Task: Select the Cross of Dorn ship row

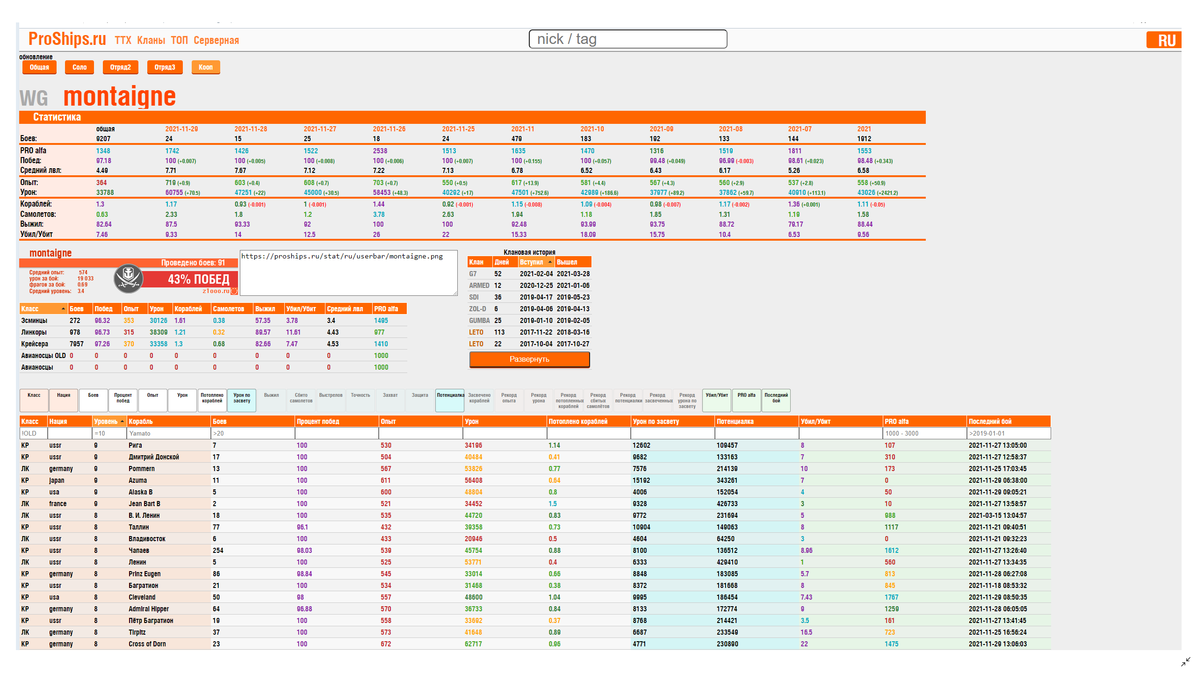Action: point(535,644)
